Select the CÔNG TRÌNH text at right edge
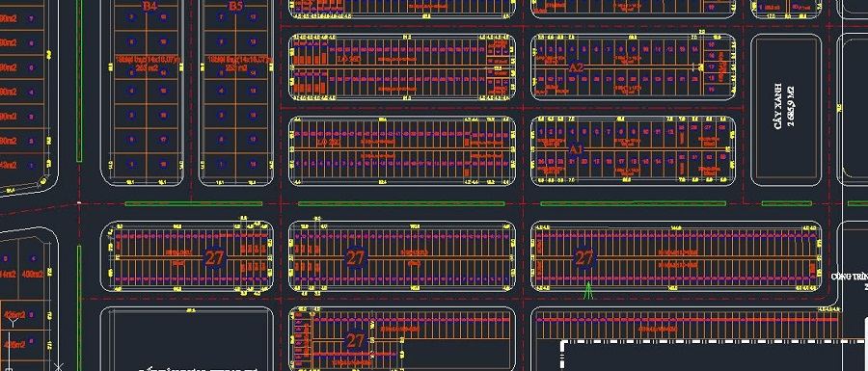The width and height of the screenshot is (868, 371). click(851, 276)
